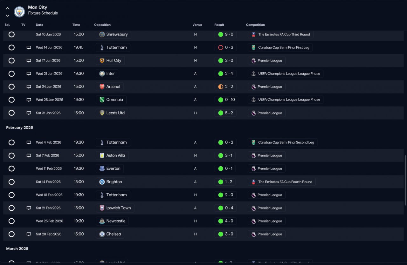Viewport: 407px width, 265px height.
Task: Go to next team using down chevron
Action: (x=8, y=15)
